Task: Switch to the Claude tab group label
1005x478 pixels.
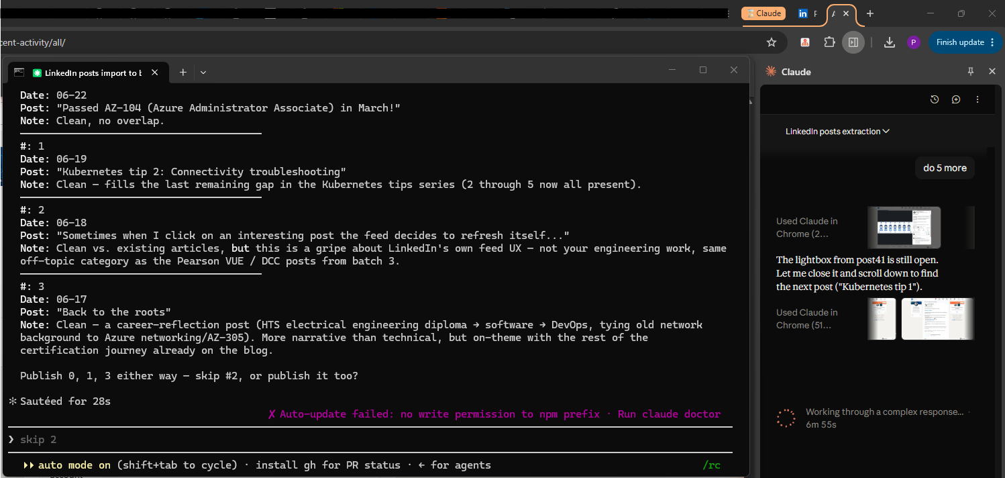Action: coord(763,13)
